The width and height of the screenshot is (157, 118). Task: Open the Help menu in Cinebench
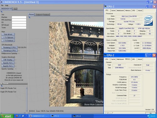7,5
